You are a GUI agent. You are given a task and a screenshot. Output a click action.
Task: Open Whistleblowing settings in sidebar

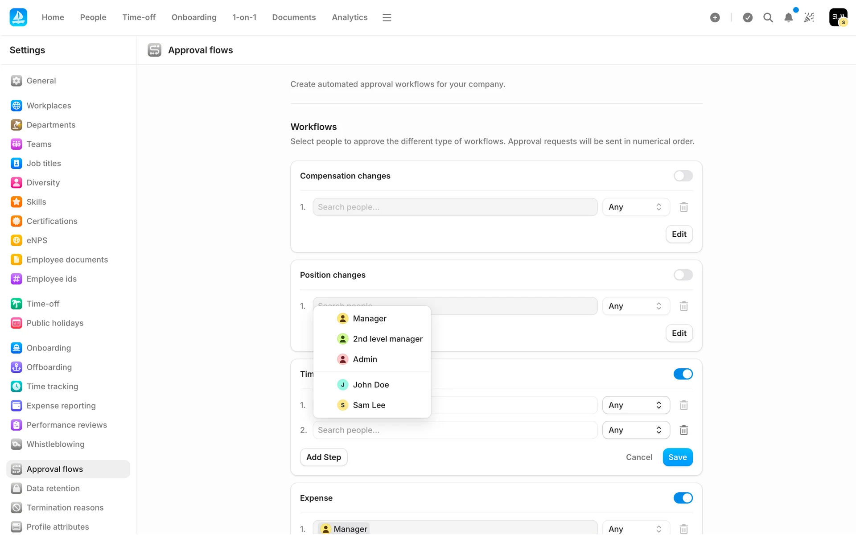pyautogui.click(x=55, y=444)
